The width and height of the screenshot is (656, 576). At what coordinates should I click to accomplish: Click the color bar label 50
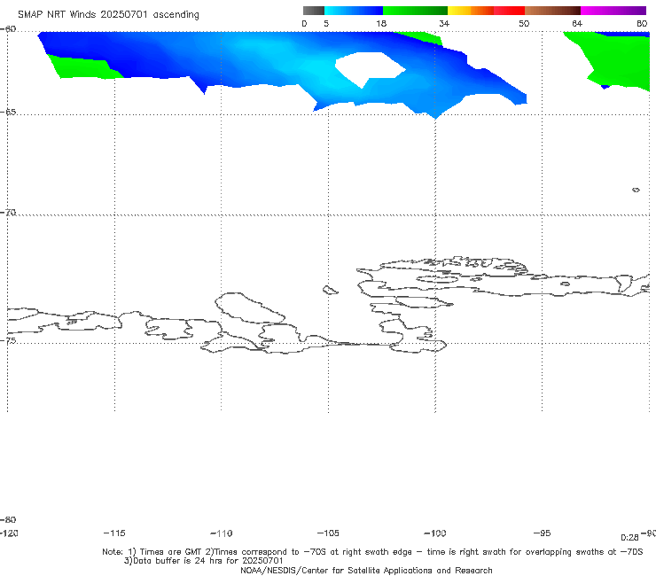coord(524,23)
